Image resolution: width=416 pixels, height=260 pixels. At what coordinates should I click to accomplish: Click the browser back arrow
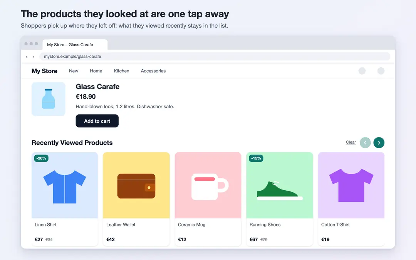pyautogui.click(x=27, y=57)
